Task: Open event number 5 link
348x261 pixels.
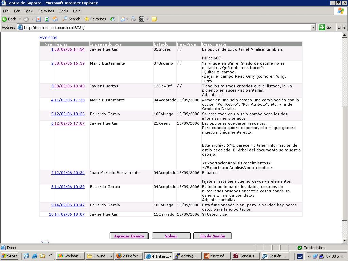Action: tap(52, 114)
